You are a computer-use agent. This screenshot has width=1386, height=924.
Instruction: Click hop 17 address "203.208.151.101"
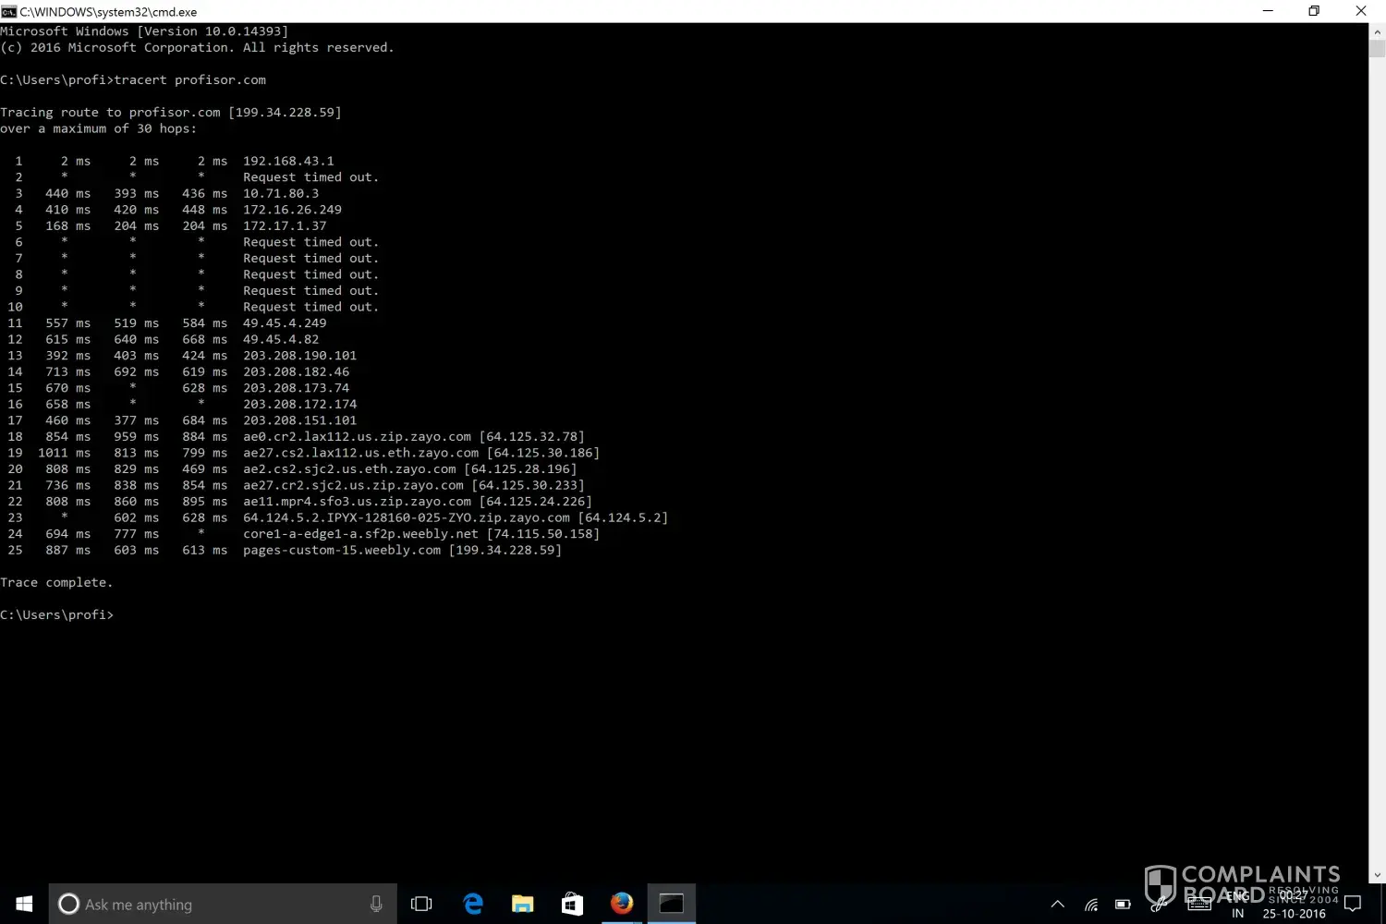click(299, 420)
